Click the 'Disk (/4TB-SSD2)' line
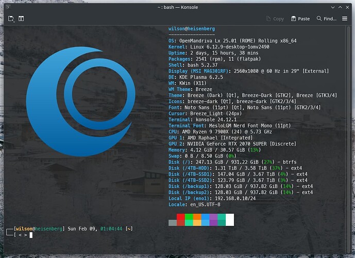355x258 pixels. tap(238, 180)
